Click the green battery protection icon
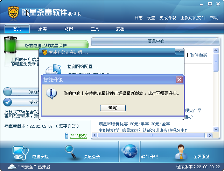The height and width of the screenshot is (171, 224). [x=10, y=45]
